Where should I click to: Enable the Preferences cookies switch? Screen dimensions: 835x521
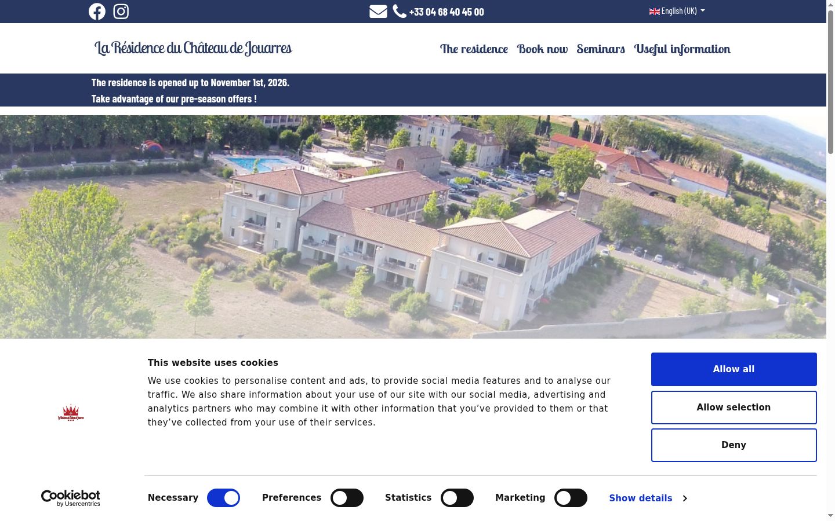click(x=347, y=498)
